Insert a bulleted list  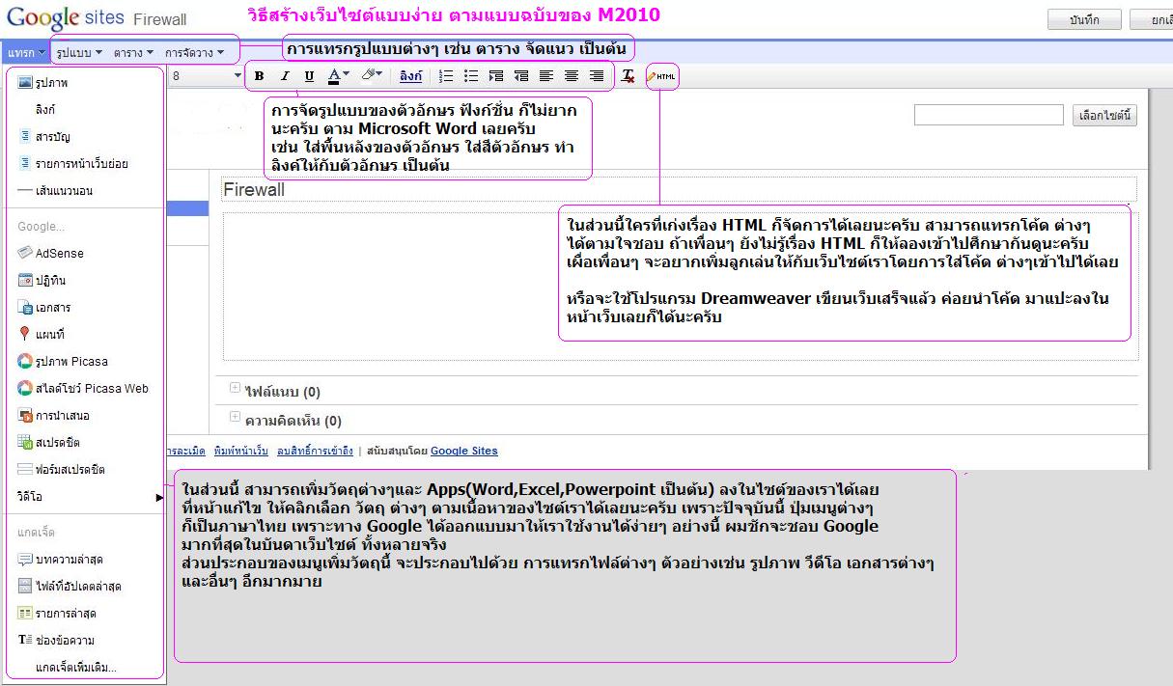[471, 76]
